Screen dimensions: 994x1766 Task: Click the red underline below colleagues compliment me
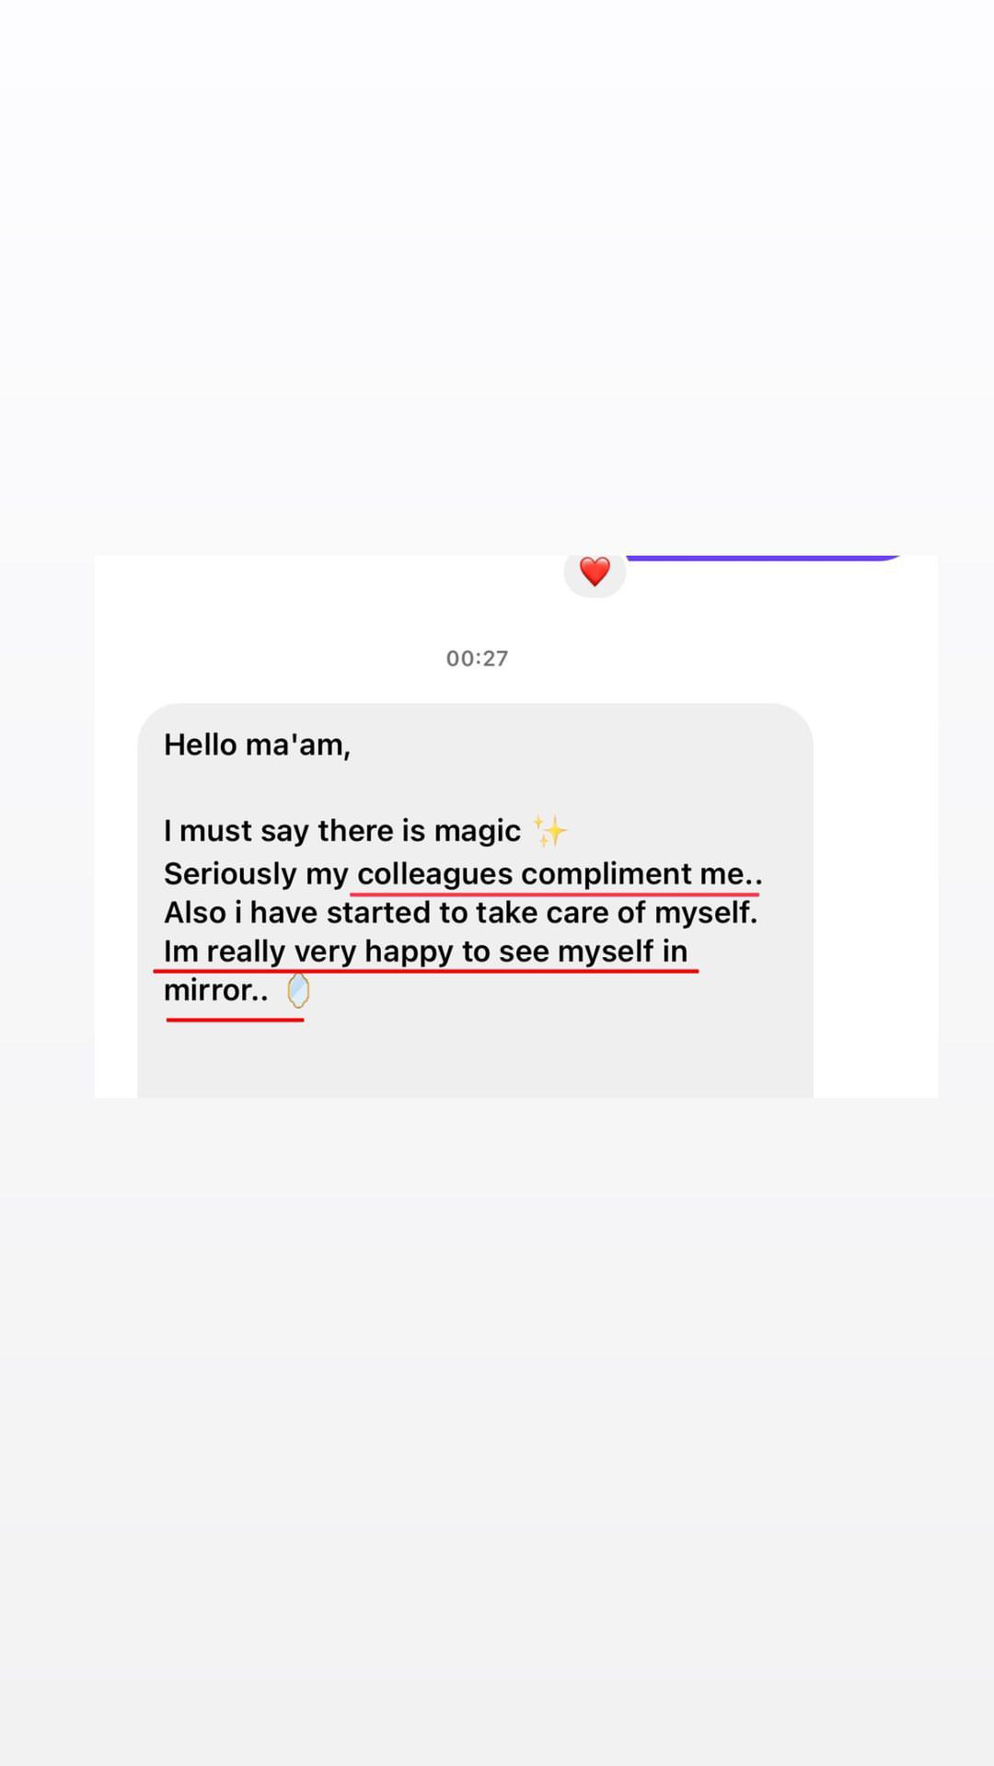tap(555, 894)
